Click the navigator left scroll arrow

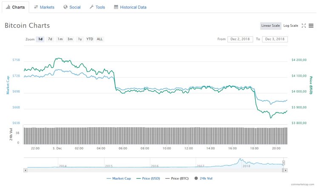[26, 170]
